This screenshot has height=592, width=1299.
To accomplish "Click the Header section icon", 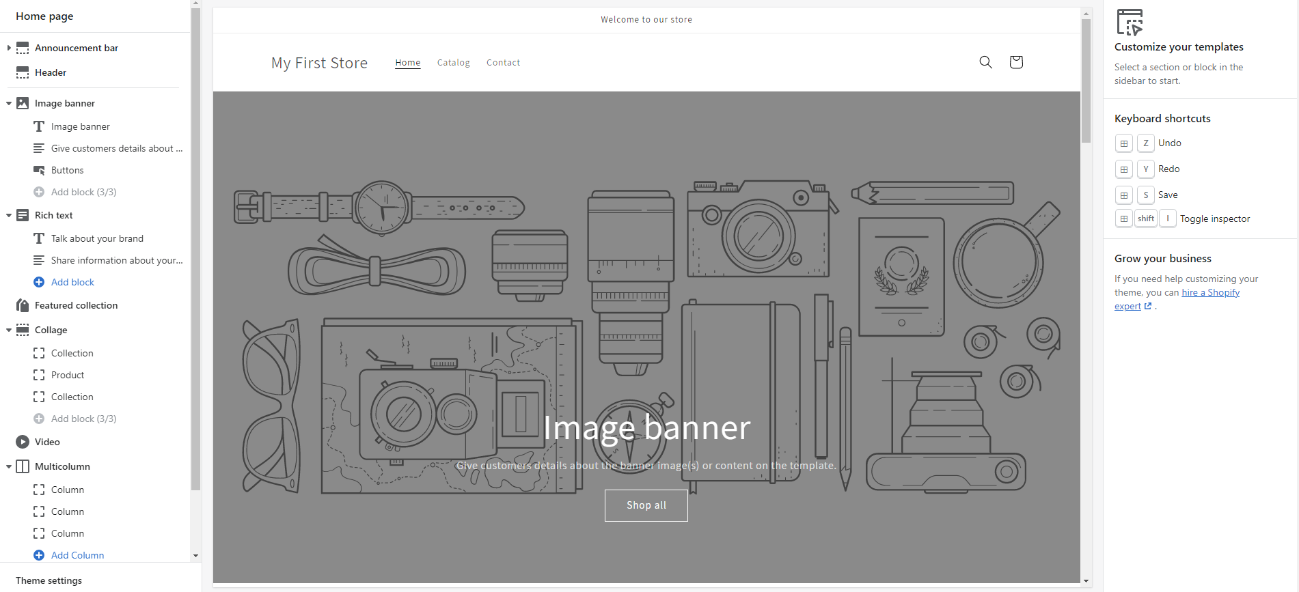I will tap(23, 72).
